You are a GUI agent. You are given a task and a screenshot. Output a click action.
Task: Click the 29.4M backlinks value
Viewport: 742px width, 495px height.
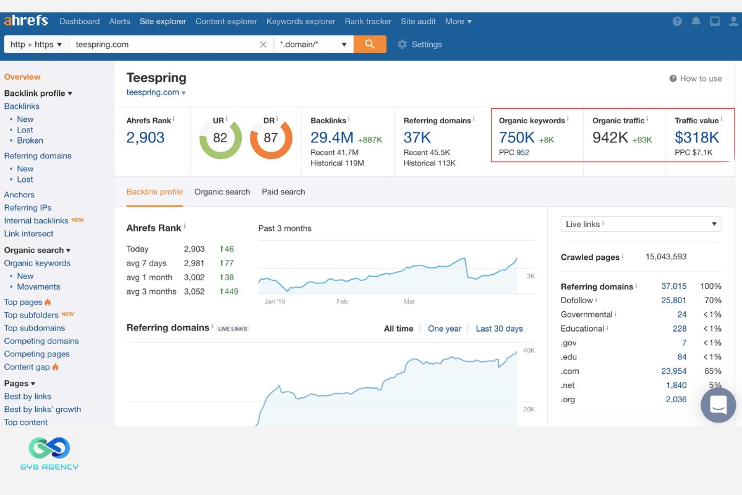[332, 137]
